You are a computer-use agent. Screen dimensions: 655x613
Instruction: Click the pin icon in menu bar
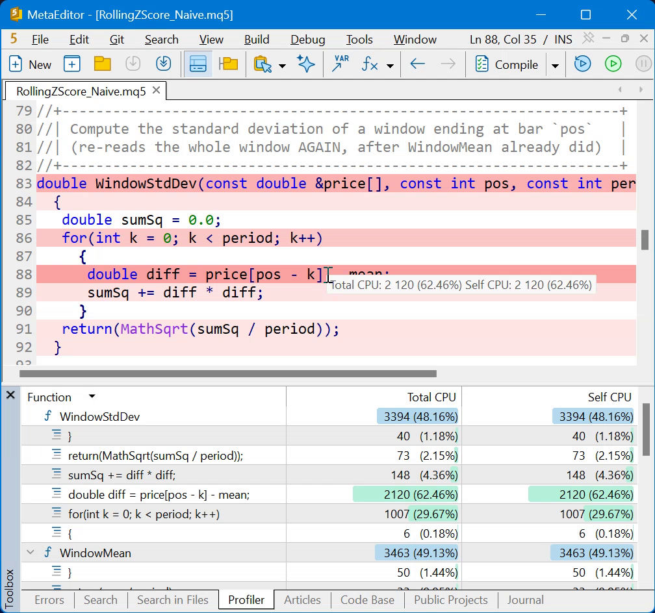(588, 38)
